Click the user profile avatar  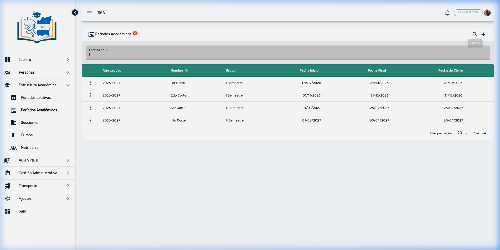point(487,13)
